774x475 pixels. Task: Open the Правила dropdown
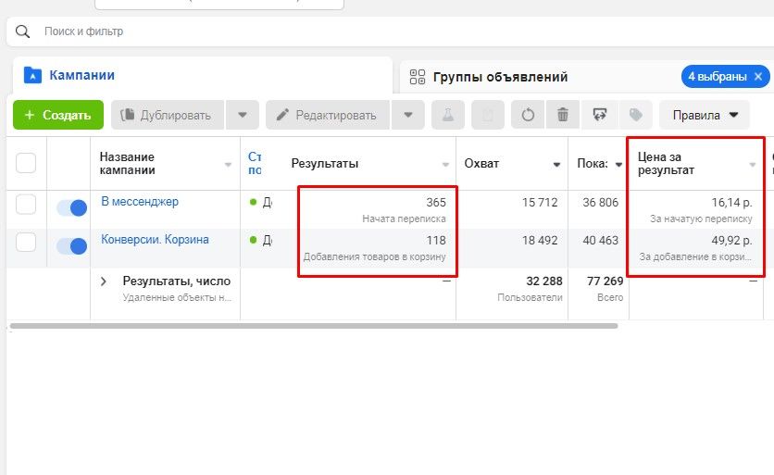pos(705,115)
